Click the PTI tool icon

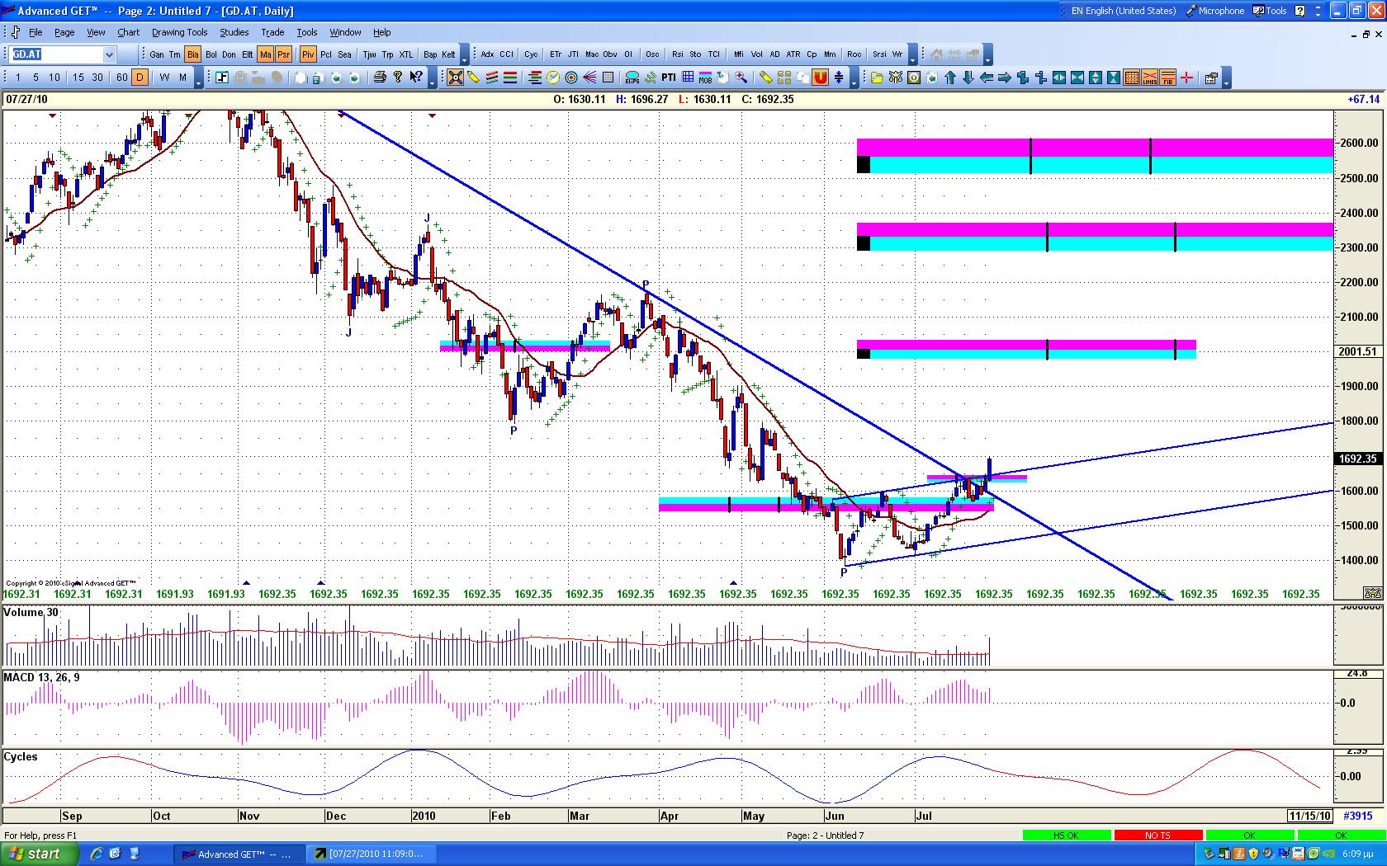[669, 78]
